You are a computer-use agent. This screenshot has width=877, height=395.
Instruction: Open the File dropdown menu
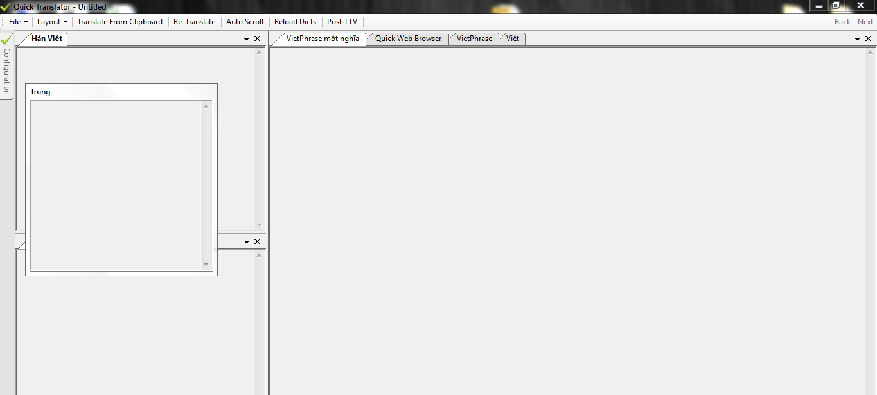(x=17, y=22)
